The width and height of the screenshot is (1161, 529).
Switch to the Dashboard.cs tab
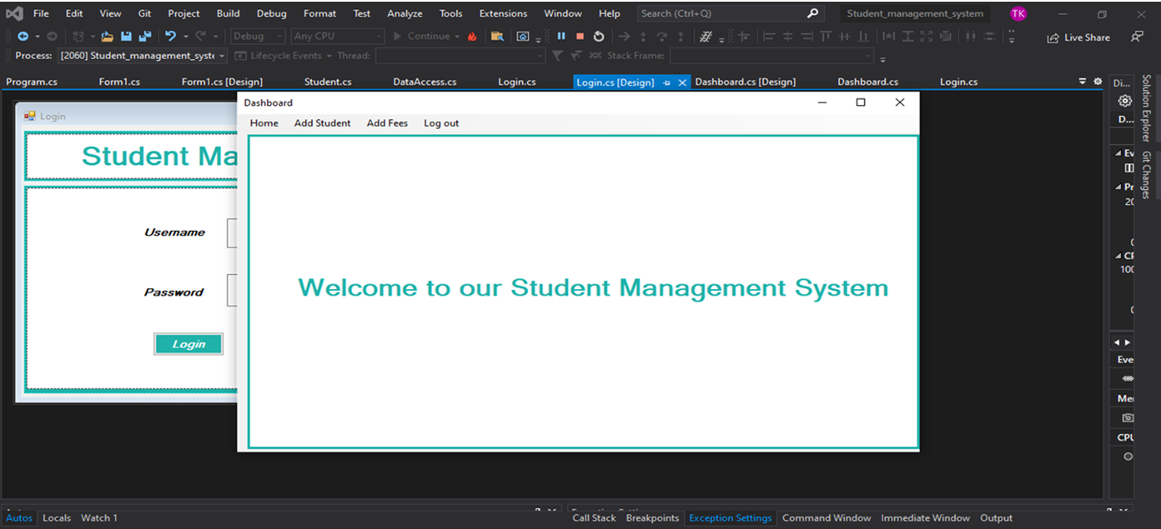pos(867,82)
